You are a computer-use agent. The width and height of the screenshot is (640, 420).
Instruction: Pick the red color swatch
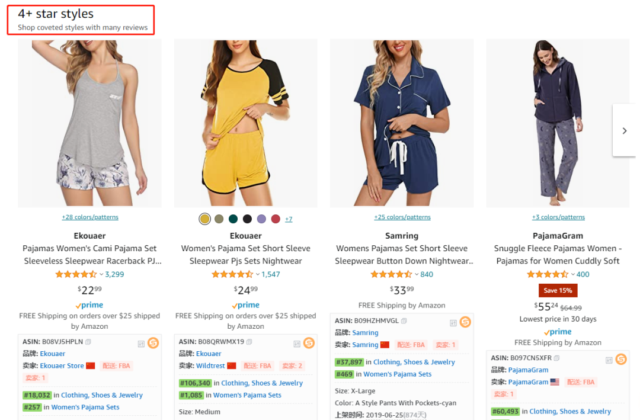[276, 219]
